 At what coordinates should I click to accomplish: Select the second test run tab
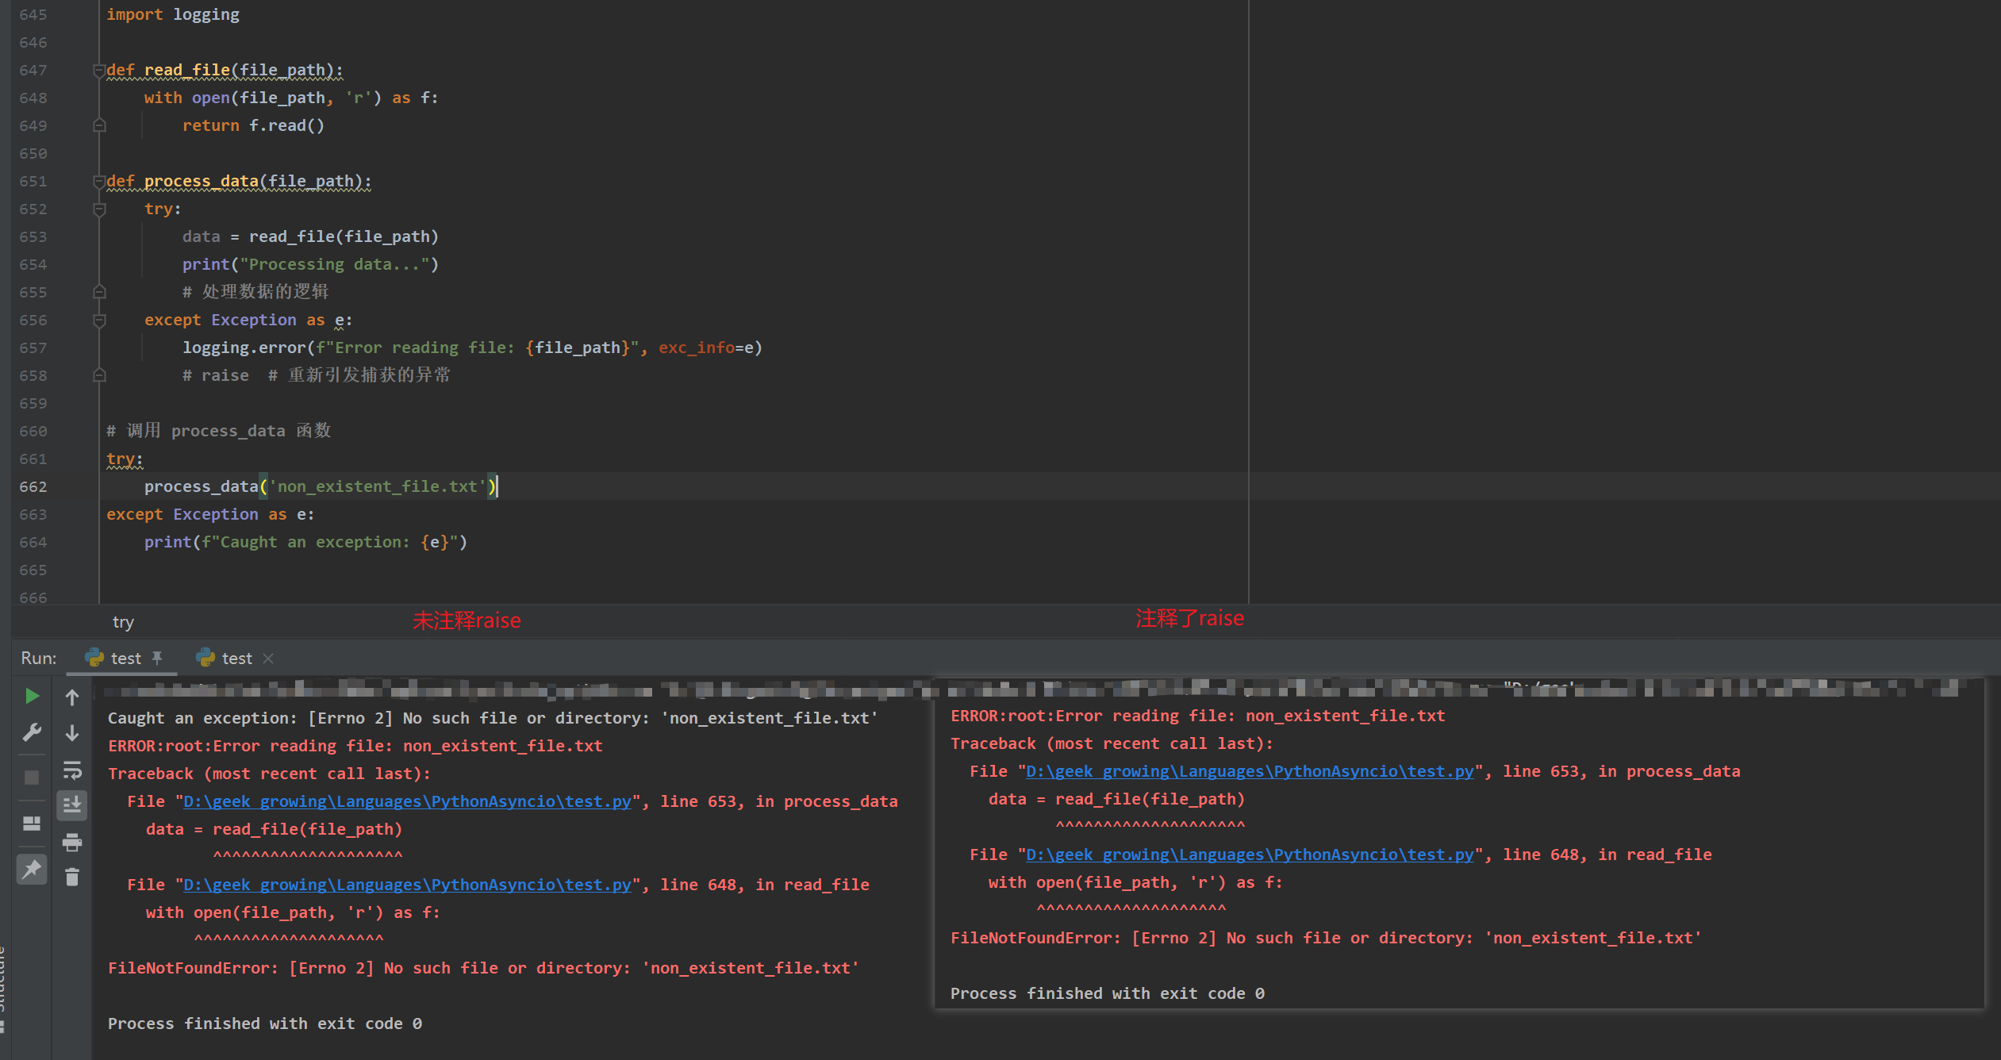pyautogui.click(x=236, y=658)
